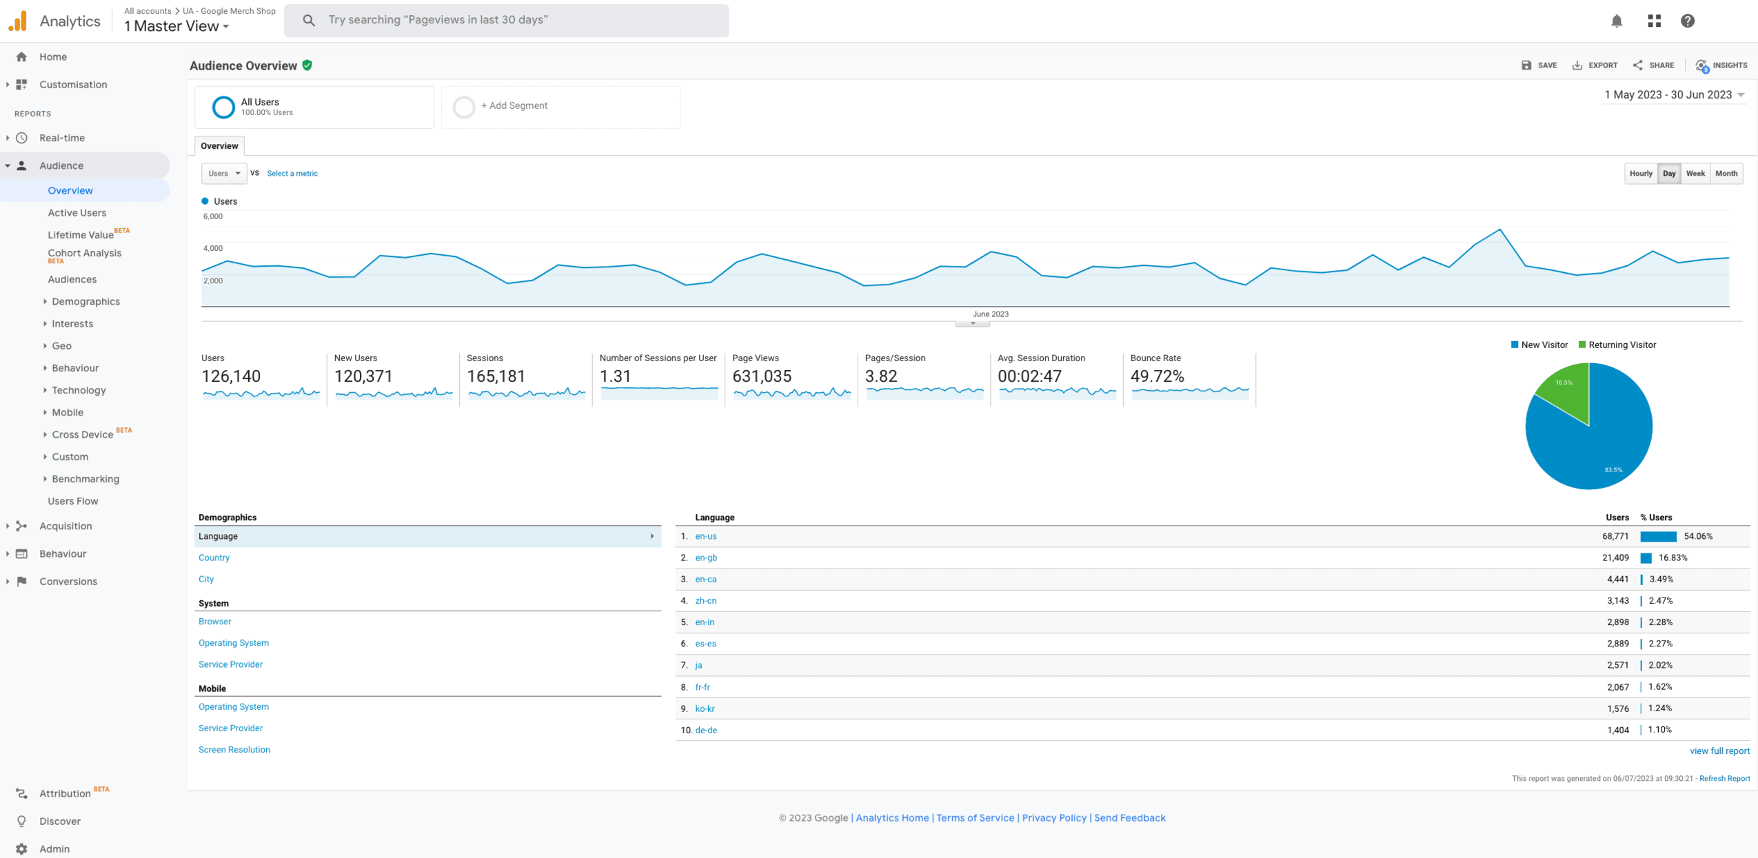This screenshot has height=858, width=1758.
Task: Export the report using the Export icon
Action: click(1578, 65)
